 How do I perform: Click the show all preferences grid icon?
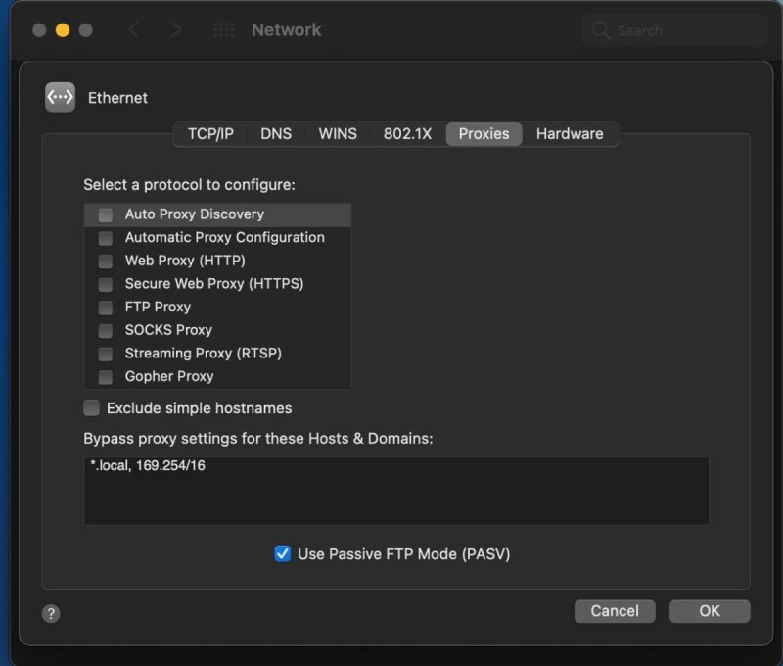coord(223,30)
